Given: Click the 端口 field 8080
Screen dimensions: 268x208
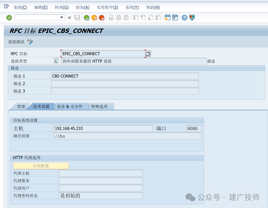Looking at the screenshot, I should tap(194, 128).
